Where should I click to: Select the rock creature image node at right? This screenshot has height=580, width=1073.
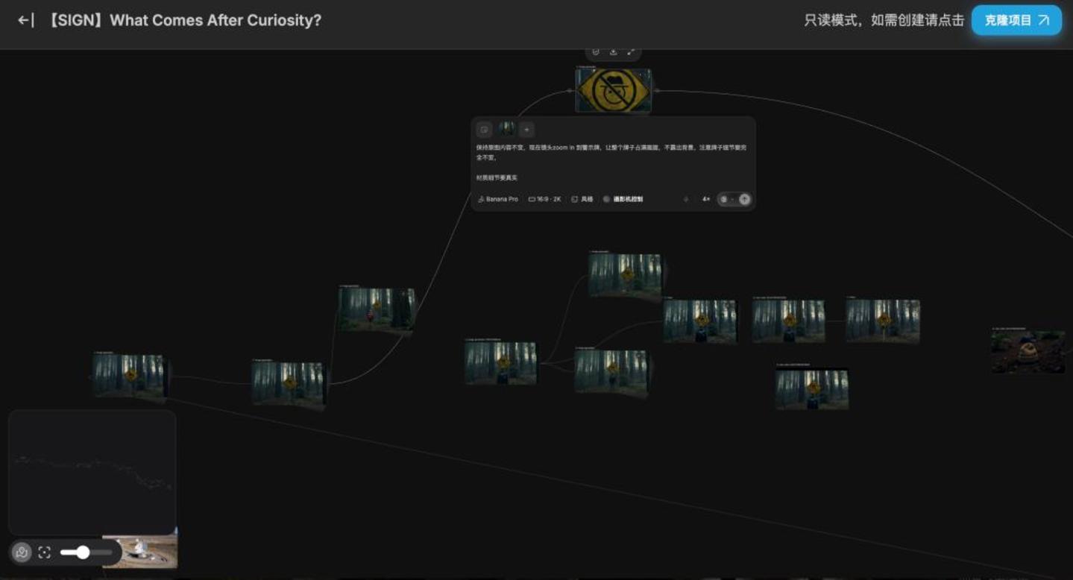(1028, 352)
